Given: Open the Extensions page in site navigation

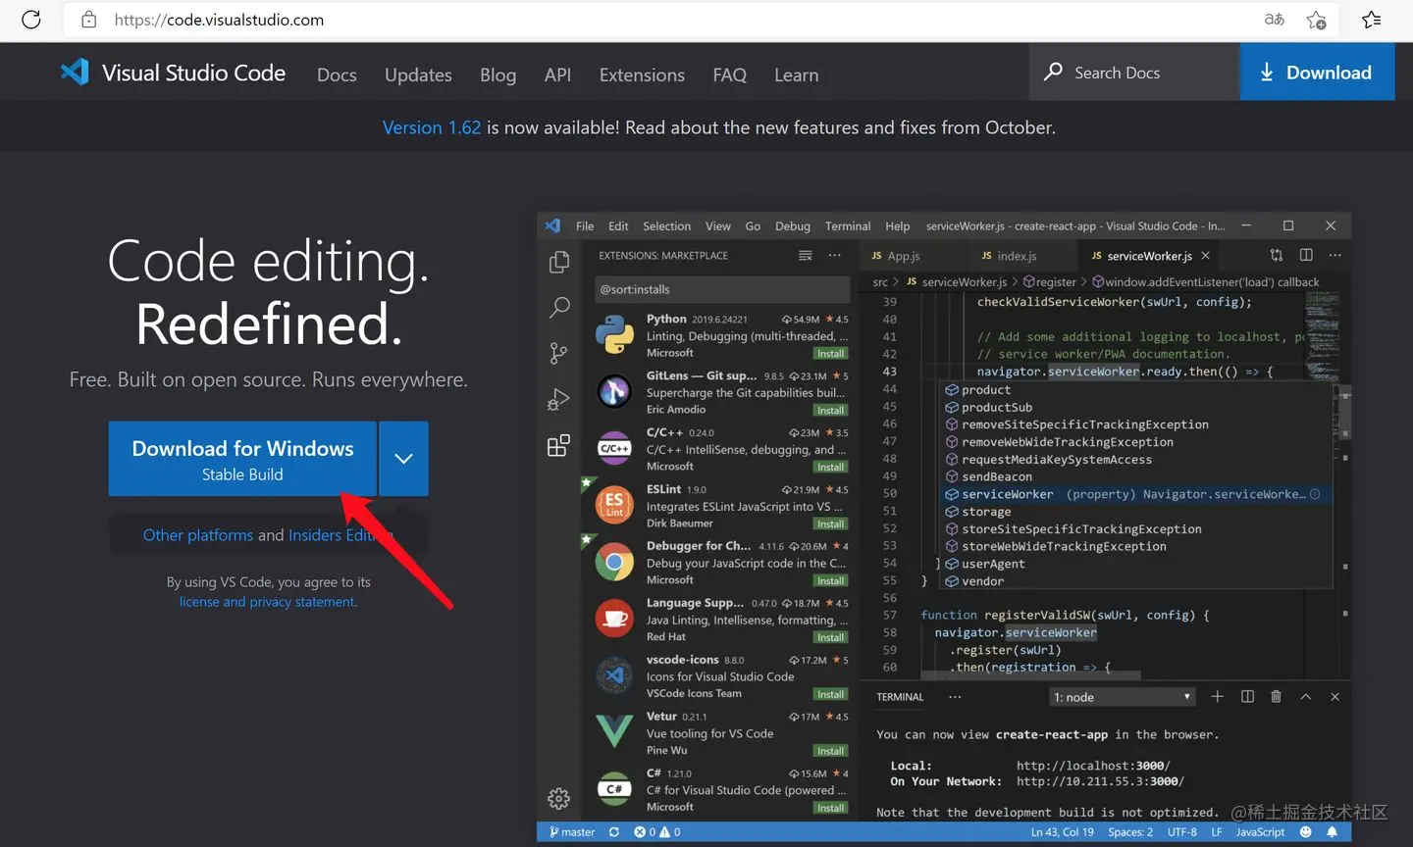Looking at the screenshot, I should tap(642, 75).
